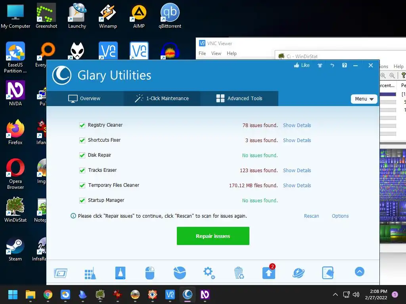Open the Startup Manager gears icon
This screenshot has height=304, width=406.
[x=209, y=273]
